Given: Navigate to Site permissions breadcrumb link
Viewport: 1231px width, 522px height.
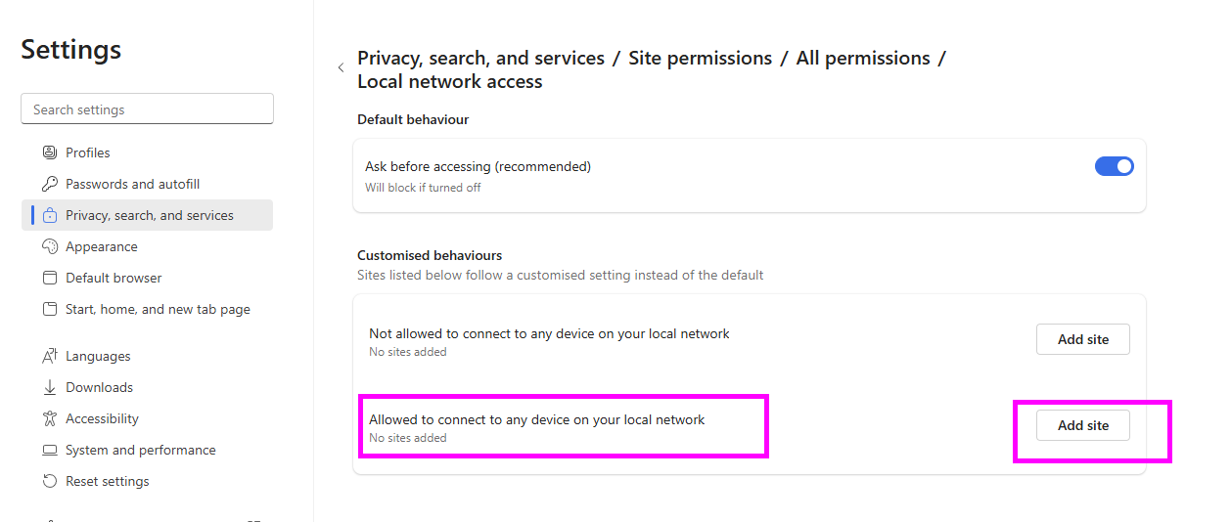Looking at the screenshot, I should tap(700, 58).
